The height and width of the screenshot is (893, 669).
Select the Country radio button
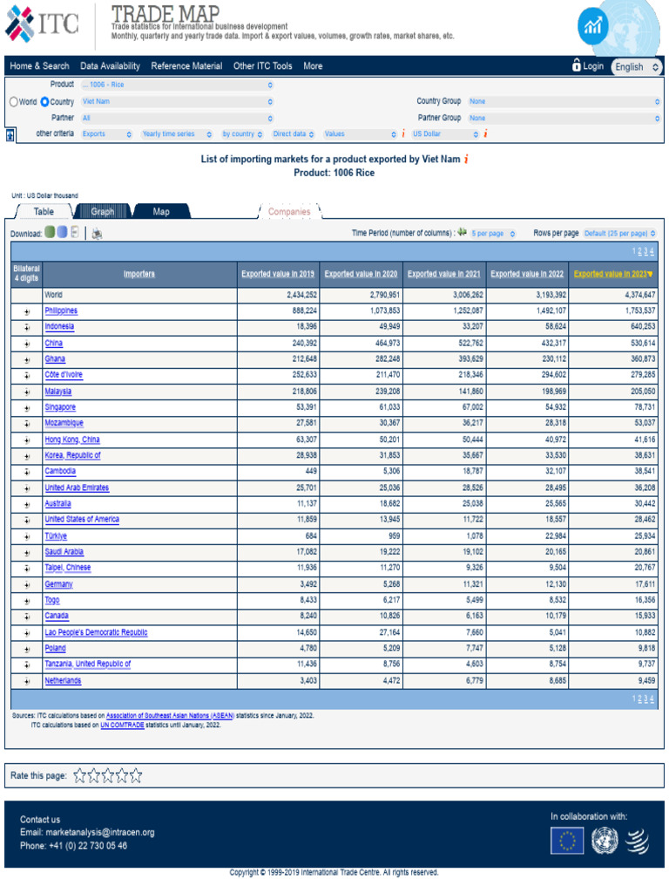(x=44, y=102)
